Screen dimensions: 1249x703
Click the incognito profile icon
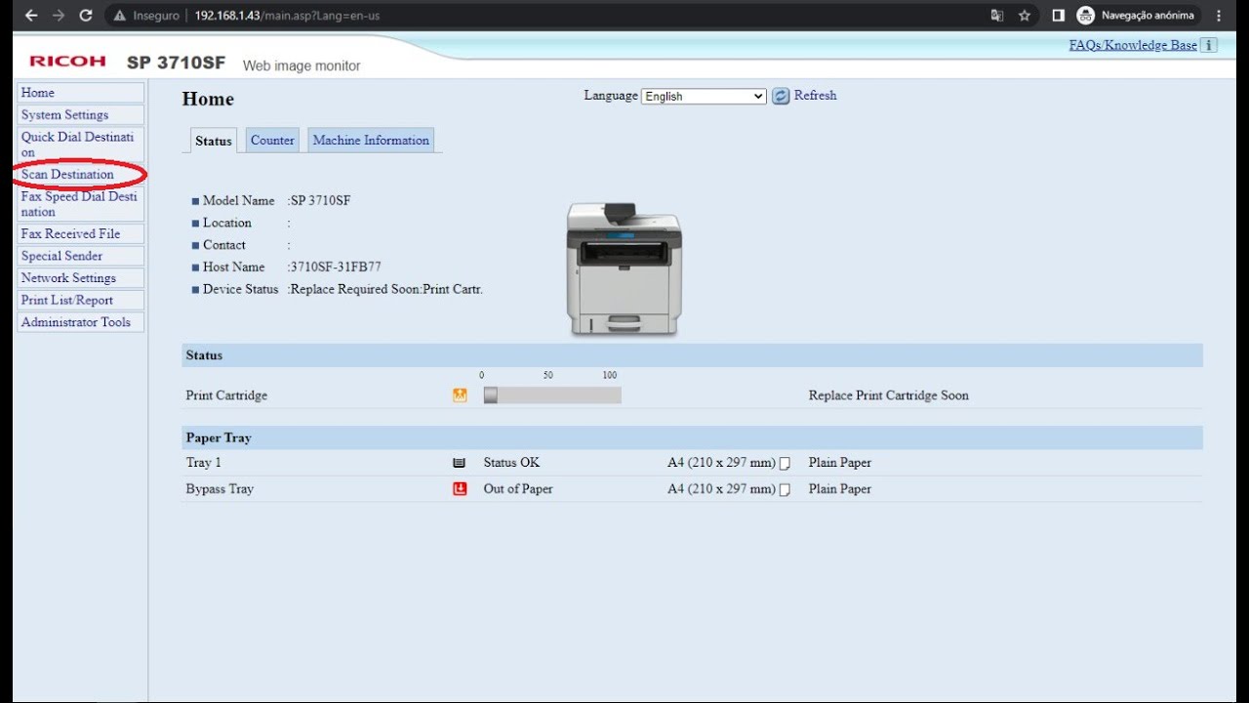tap(1085, 16)
